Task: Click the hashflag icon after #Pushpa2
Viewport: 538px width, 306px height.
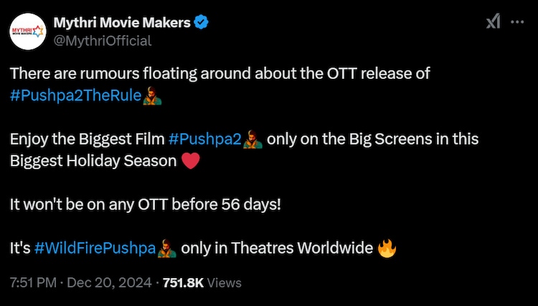Action: [253, 139]
